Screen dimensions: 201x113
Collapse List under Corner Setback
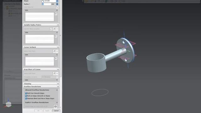coord(57,55)
